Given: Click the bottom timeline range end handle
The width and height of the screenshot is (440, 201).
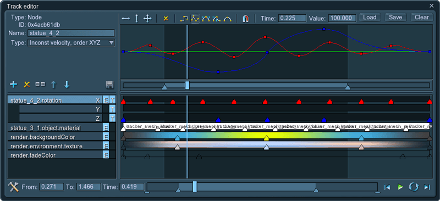Looking at the screenshot, I should (x=316, y=190).
